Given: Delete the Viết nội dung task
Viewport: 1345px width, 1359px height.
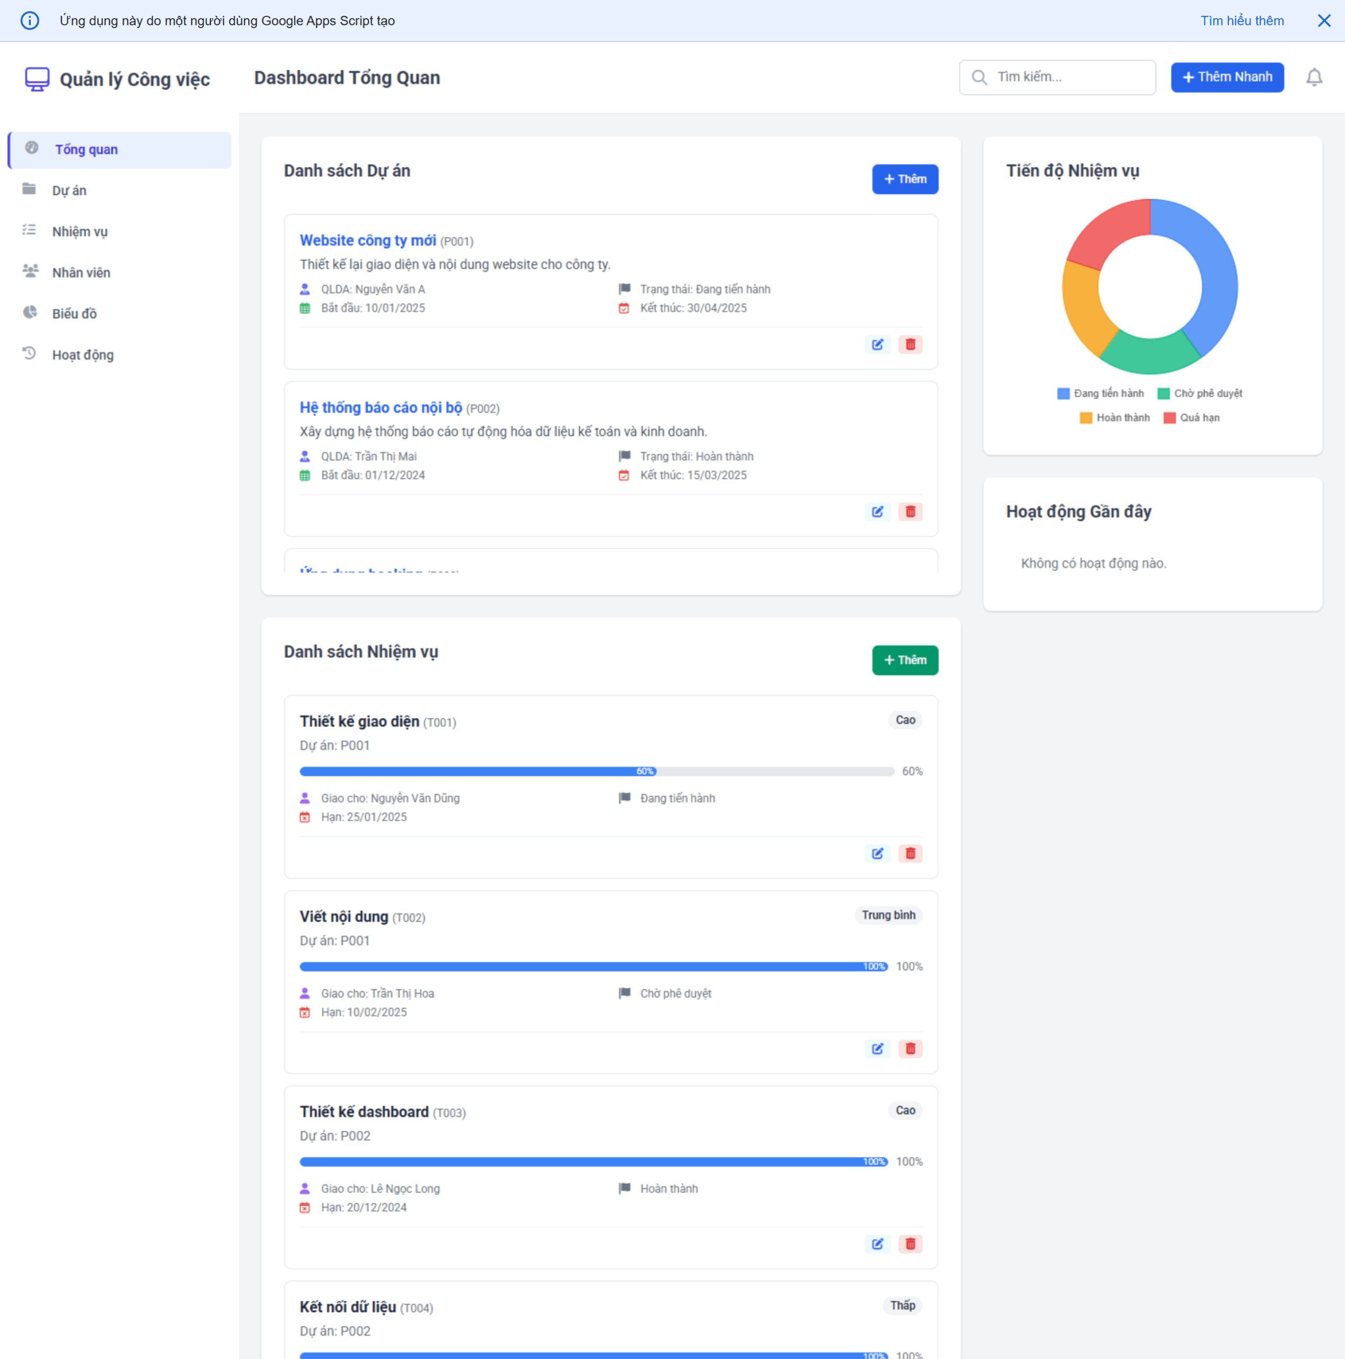Looking at the screenshot, I should tap(910, 1048).
